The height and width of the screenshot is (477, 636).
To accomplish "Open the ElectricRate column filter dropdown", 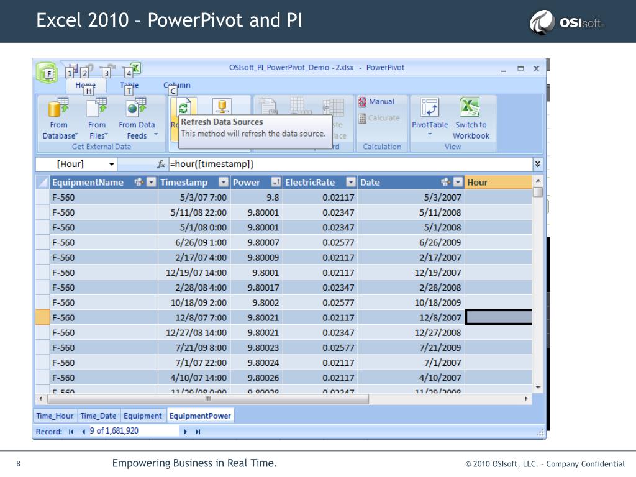I will pyautogui.click(x=351, y=182).
